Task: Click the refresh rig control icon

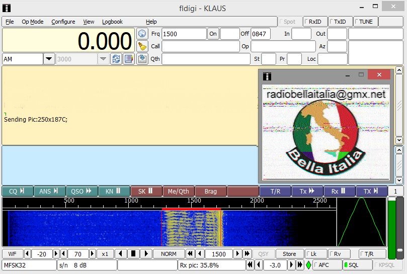Action: pyautogui.click(x=116, y=59)
